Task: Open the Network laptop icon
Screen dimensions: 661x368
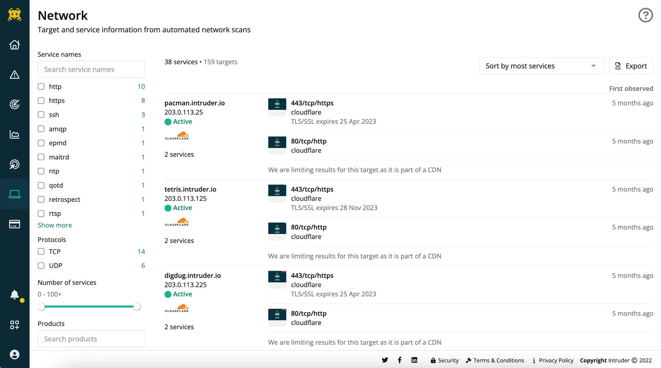Action: click(15, 194)
